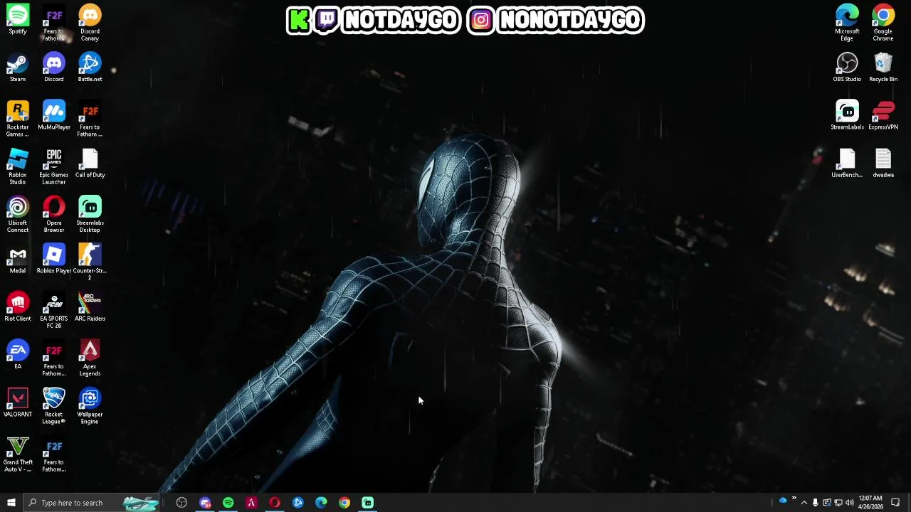This screenshot has height=512, width=911.
Task: Click the Ubisoft Connect desktop icon
Action: [x=18, y=214]
